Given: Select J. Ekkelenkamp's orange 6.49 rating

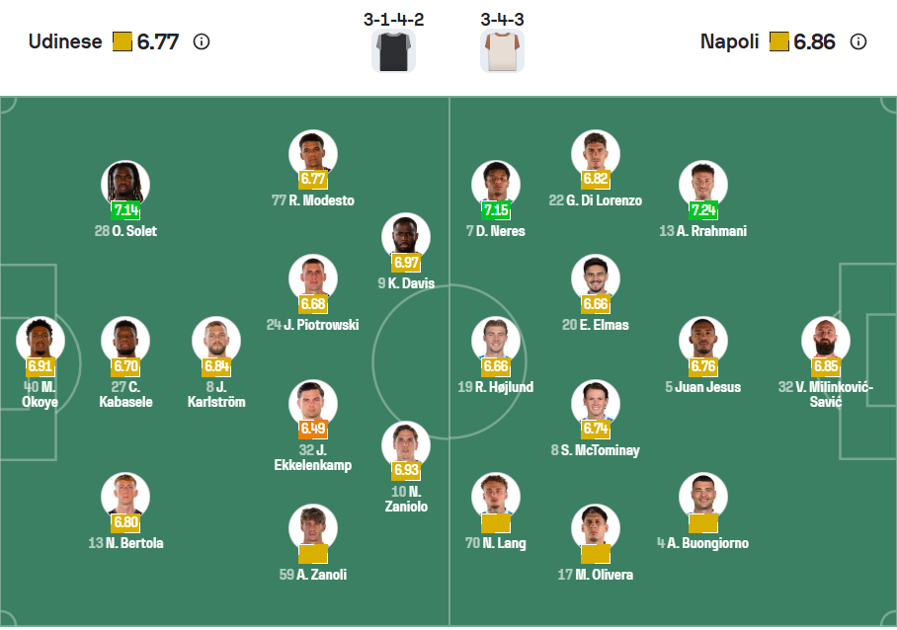Looking at the screenshot, I should point(313,429).
